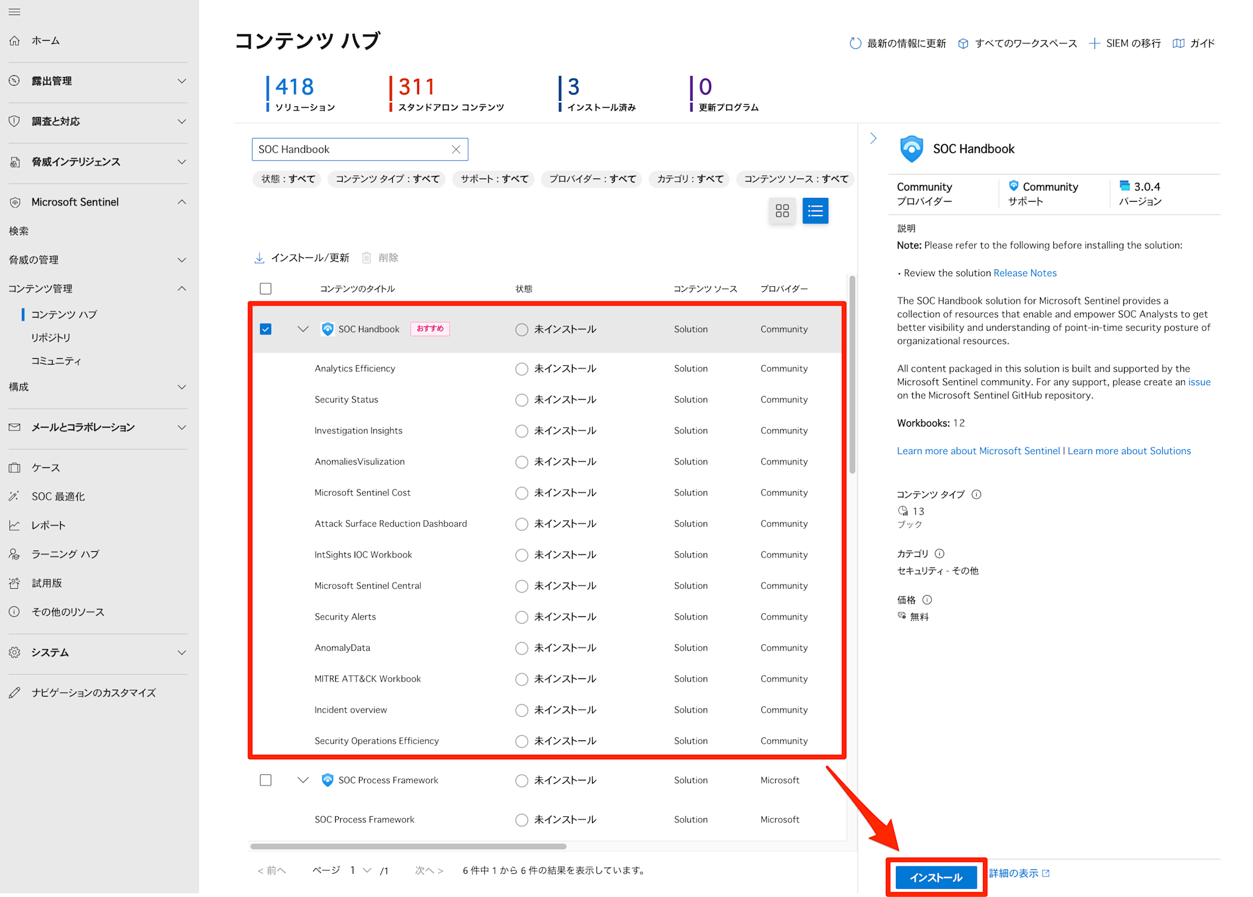Collapse the details pane with the arrow
The width and height of the screenshot is (1253, 897).
pyautogui.click(x=873, y=138)
